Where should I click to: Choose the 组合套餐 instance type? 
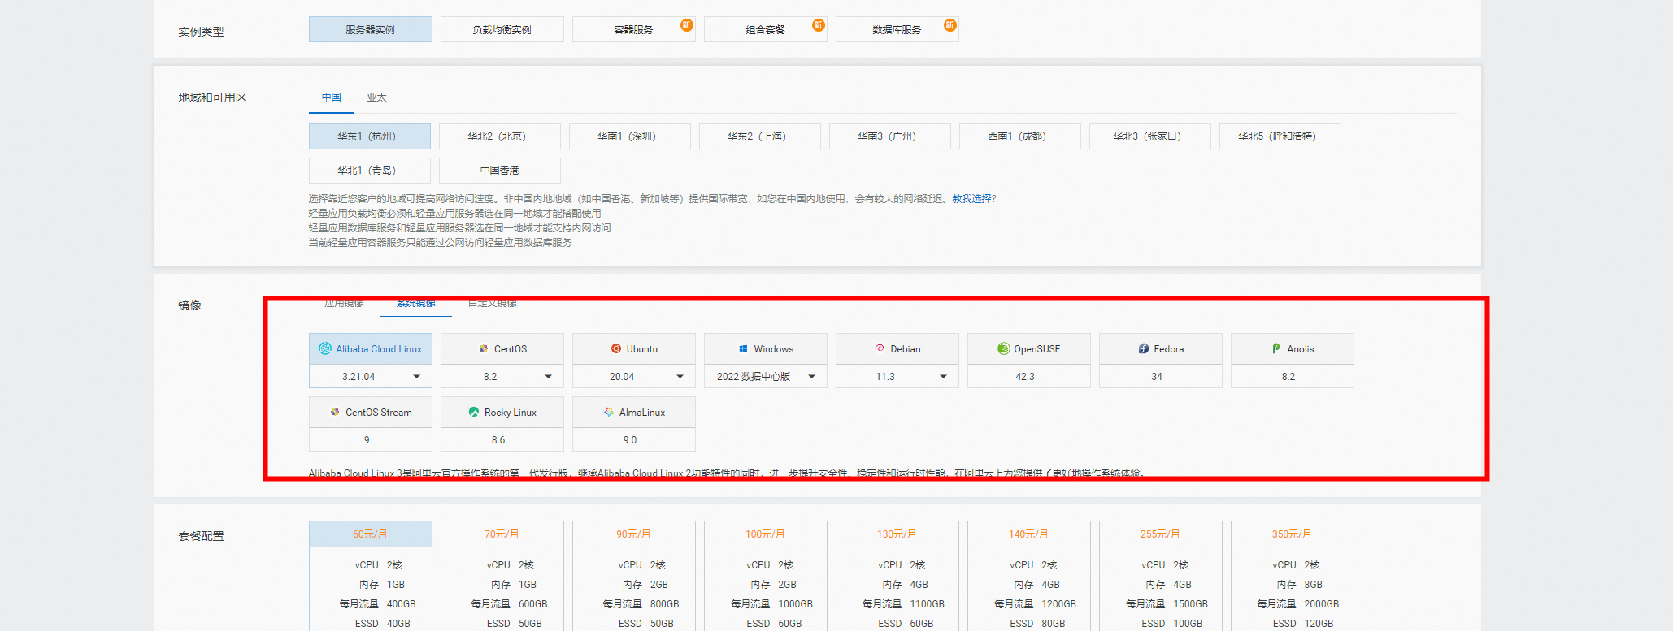(766, 29)
